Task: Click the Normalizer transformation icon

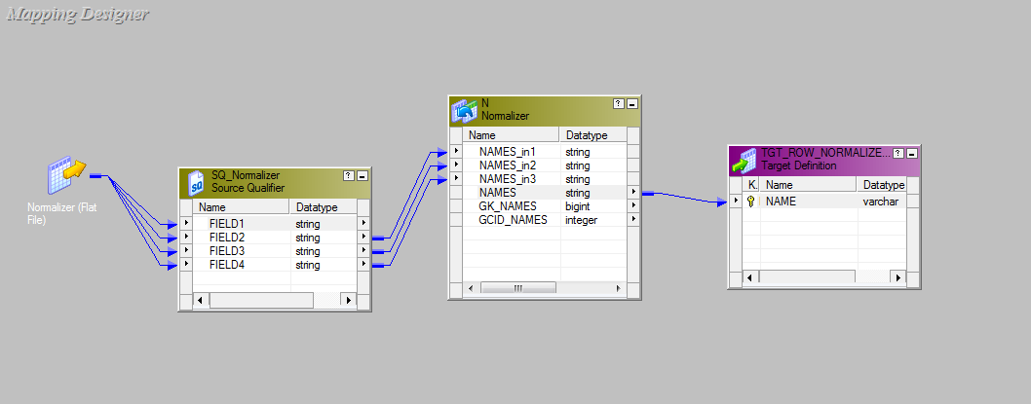Action: [x=464, y=112]
